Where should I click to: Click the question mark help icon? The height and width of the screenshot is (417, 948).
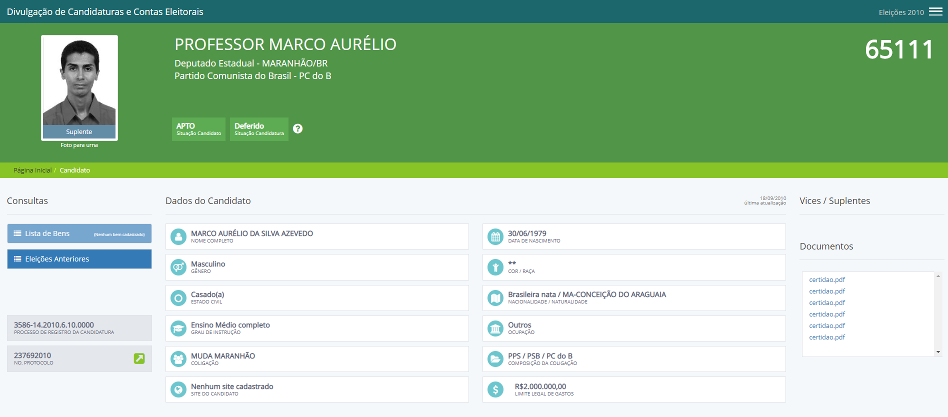point(297,128)
